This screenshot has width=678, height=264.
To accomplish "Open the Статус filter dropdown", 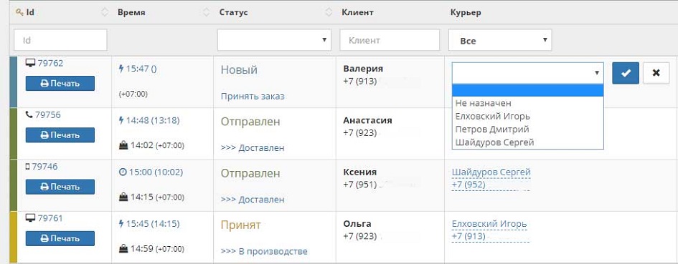I will [274, 40].
